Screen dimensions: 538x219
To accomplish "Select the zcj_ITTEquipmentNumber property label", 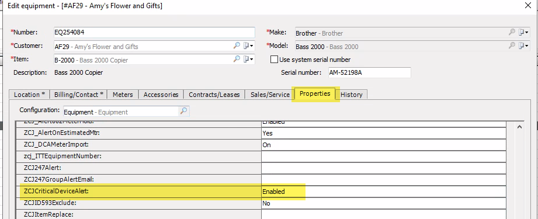I will click(63, 156).
